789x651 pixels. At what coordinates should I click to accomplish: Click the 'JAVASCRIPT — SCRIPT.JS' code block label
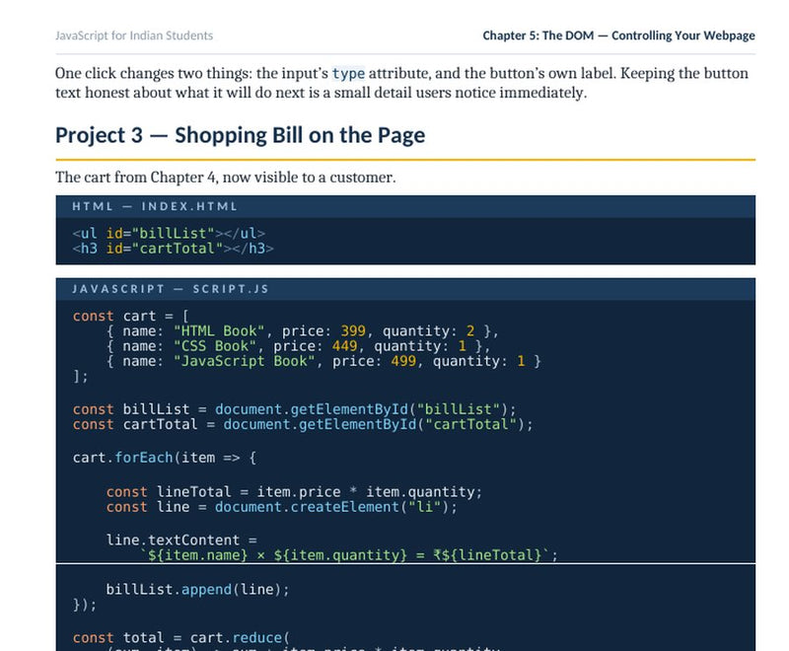(171, 289)
